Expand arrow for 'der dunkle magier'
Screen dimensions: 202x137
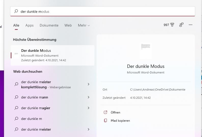pos(88,108)
